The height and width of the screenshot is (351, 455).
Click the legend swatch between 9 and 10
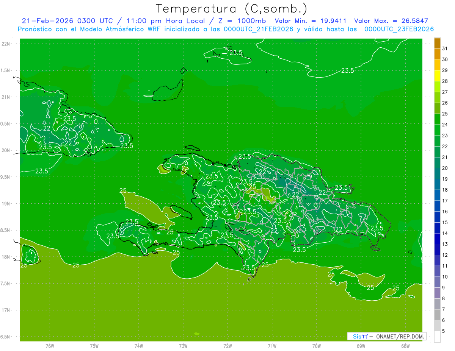(x=437, y=282)
